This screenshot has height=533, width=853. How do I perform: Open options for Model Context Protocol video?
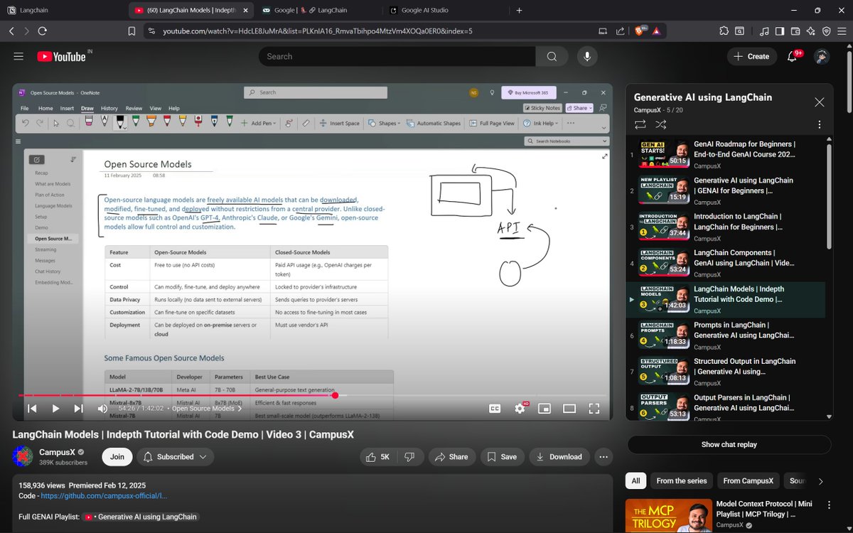pyautogui.click(x=828, y=505)
